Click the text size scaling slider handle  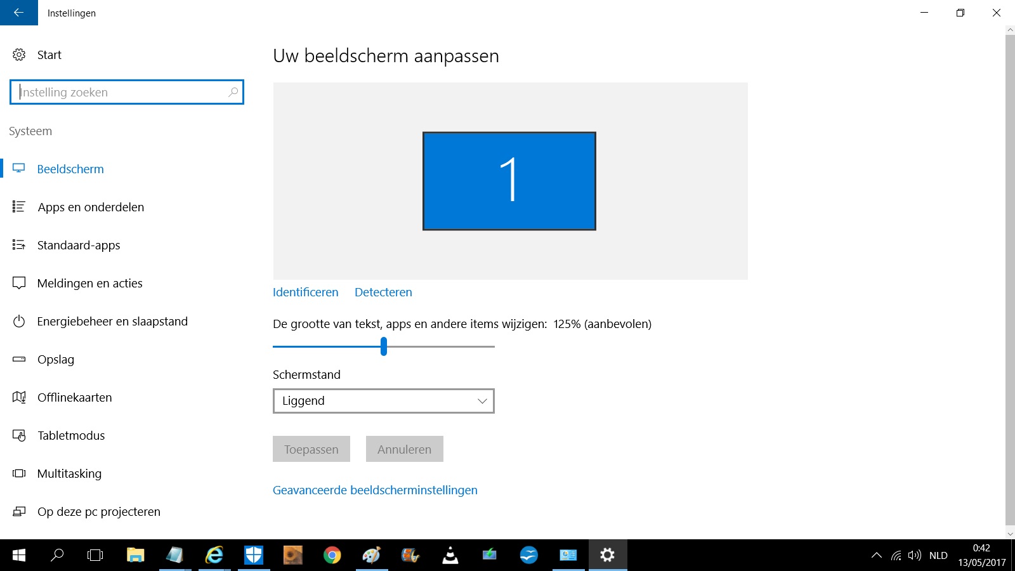coord(384,346)
